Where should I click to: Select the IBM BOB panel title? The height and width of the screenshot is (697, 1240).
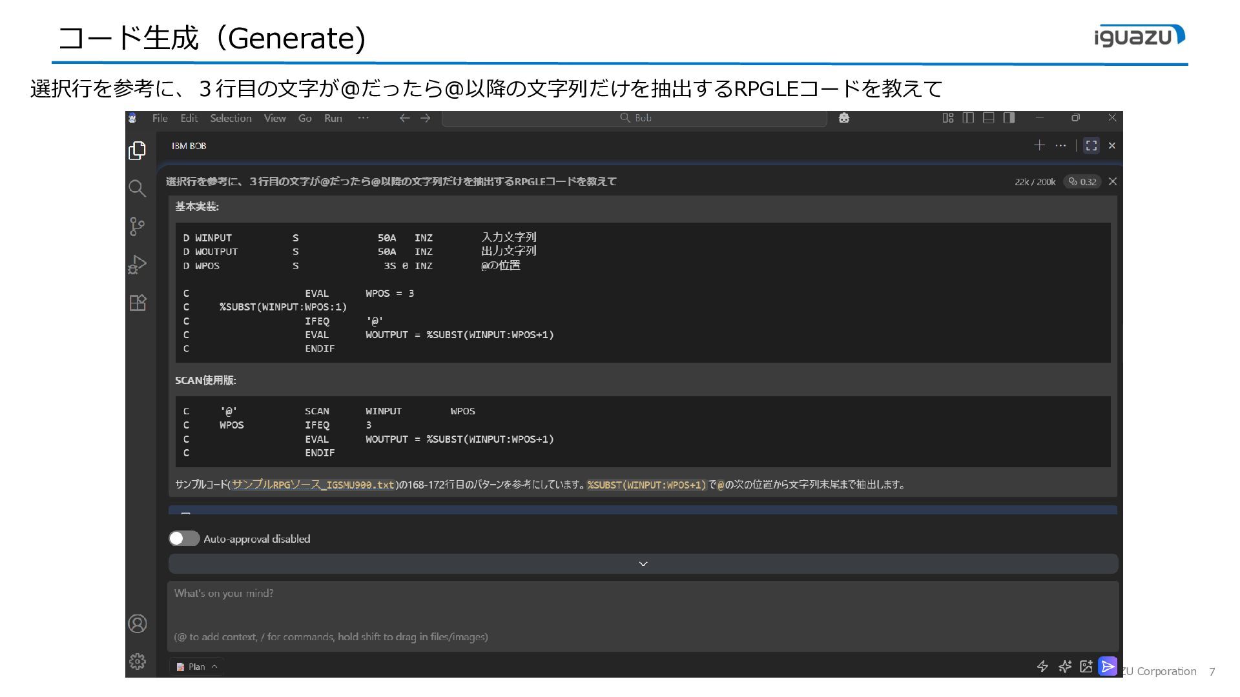point(189,146)
